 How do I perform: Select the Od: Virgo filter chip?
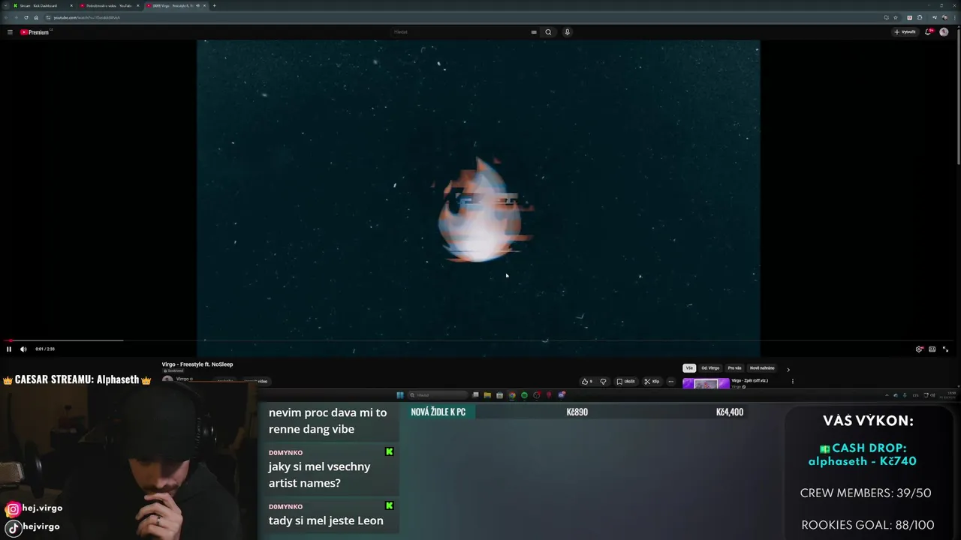[x=710, y=368]
